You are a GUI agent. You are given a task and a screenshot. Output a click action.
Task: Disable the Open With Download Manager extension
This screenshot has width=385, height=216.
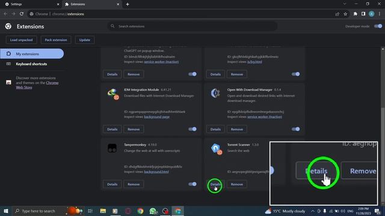click(x=295, y=129)
